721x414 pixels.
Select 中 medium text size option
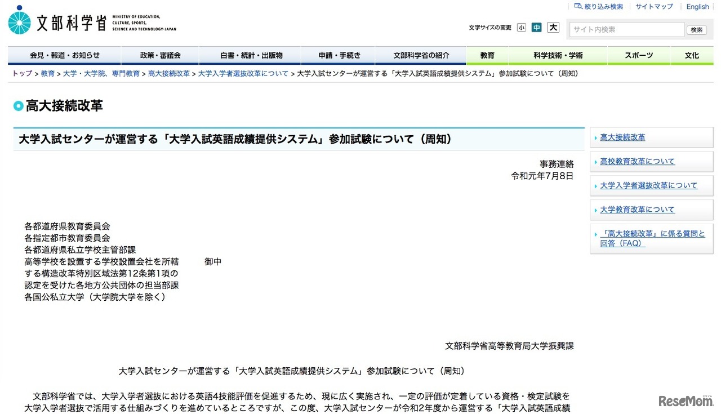(536, 26)
